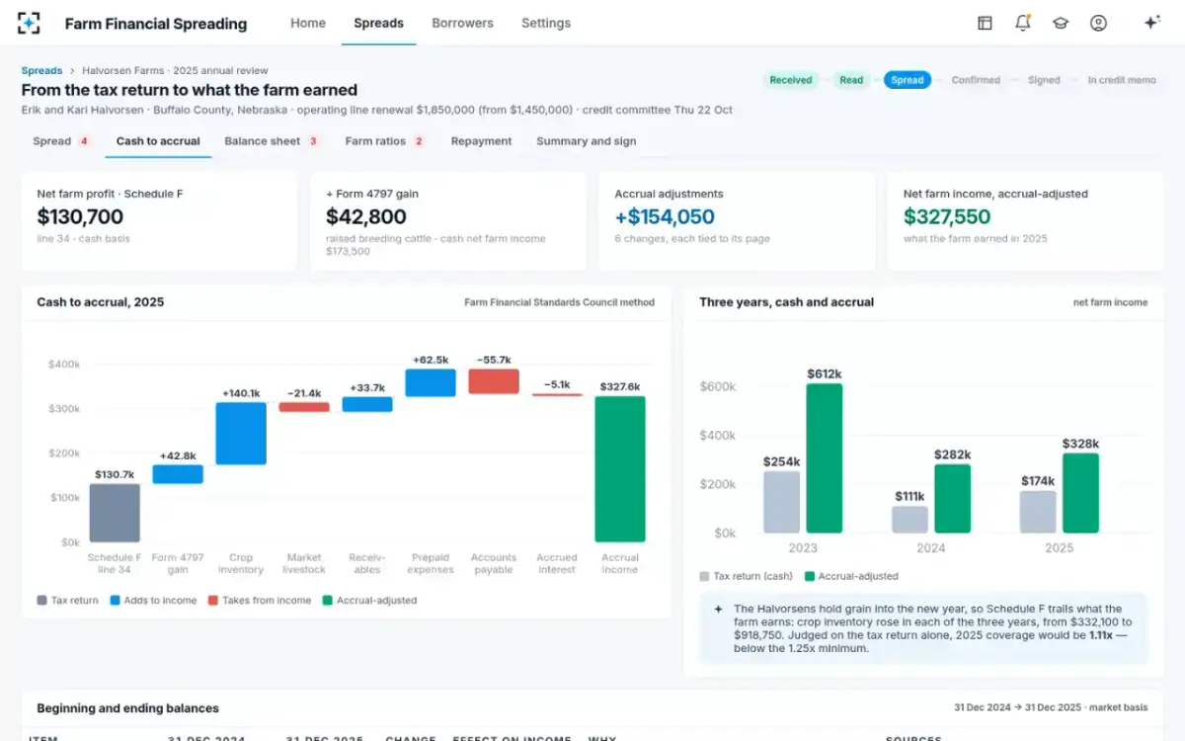The width and height of the screenshot is (1185, 741).
Task: Click the $130,700 net farm profit value
Action: coord(80,217)
